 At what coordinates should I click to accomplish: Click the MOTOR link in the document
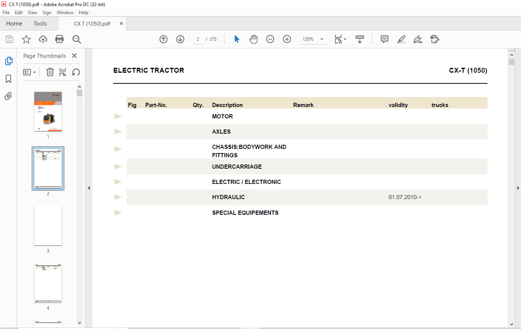click(x=222, y=117)
